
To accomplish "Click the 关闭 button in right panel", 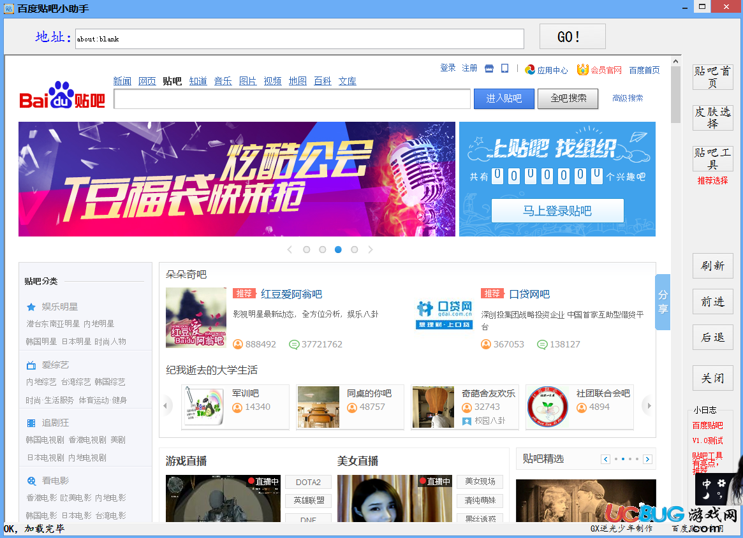I will tap(712, 378).
